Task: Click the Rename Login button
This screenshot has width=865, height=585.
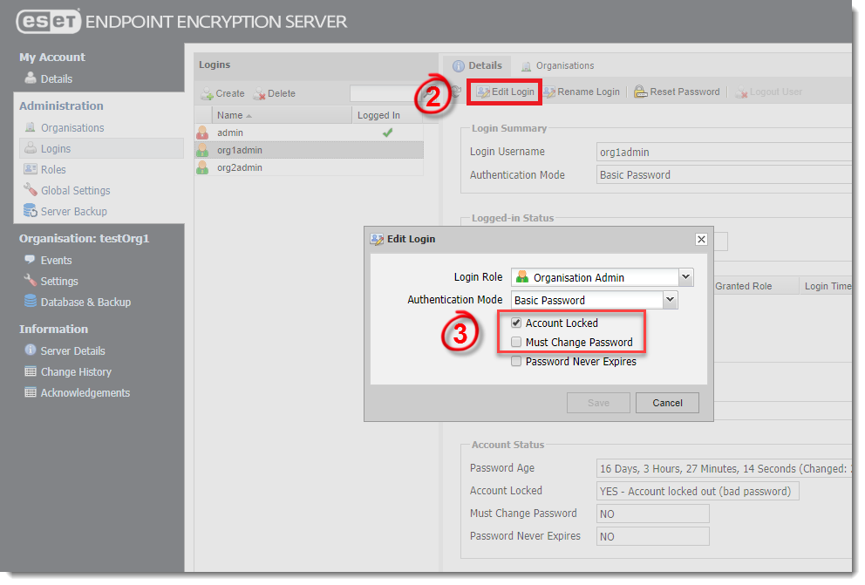Action: [x=582, y=92]
